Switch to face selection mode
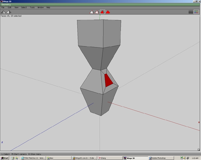The width and height of the screenshot is (201, 160). pyautogui.click(x=102, y=12)
